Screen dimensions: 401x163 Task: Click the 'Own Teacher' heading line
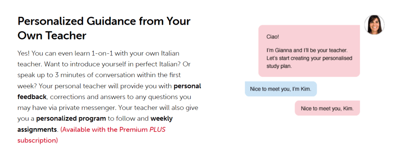pos(52,36)
